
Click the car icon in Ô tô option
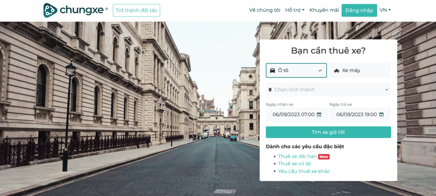pos(272,71)
